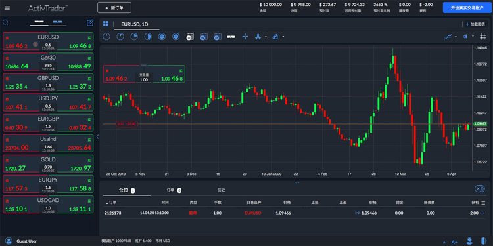Select the daily (D) calendar timeframe
The image size is (493, 246).
(190, 37)
